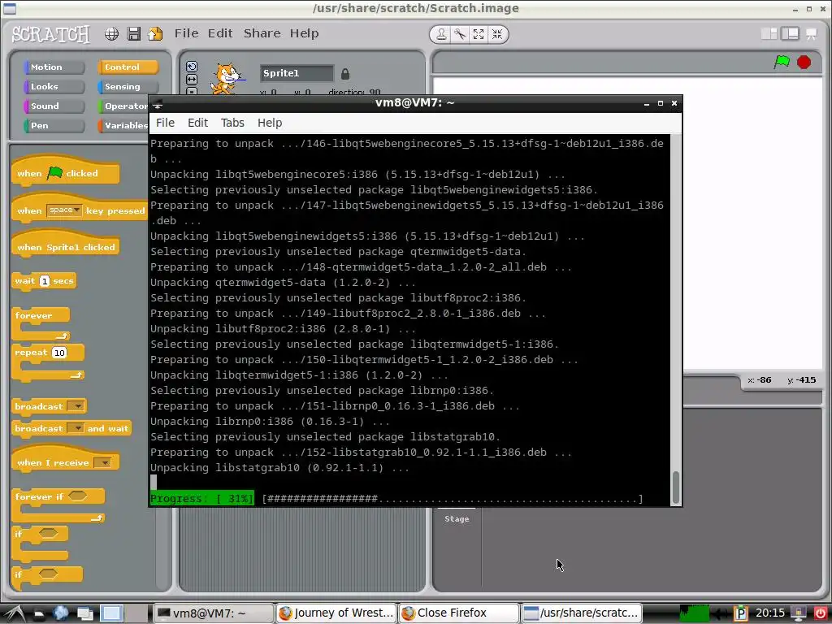Enter presentation mode in Scratch
832x624 pixels.
[x=812, y=34]
